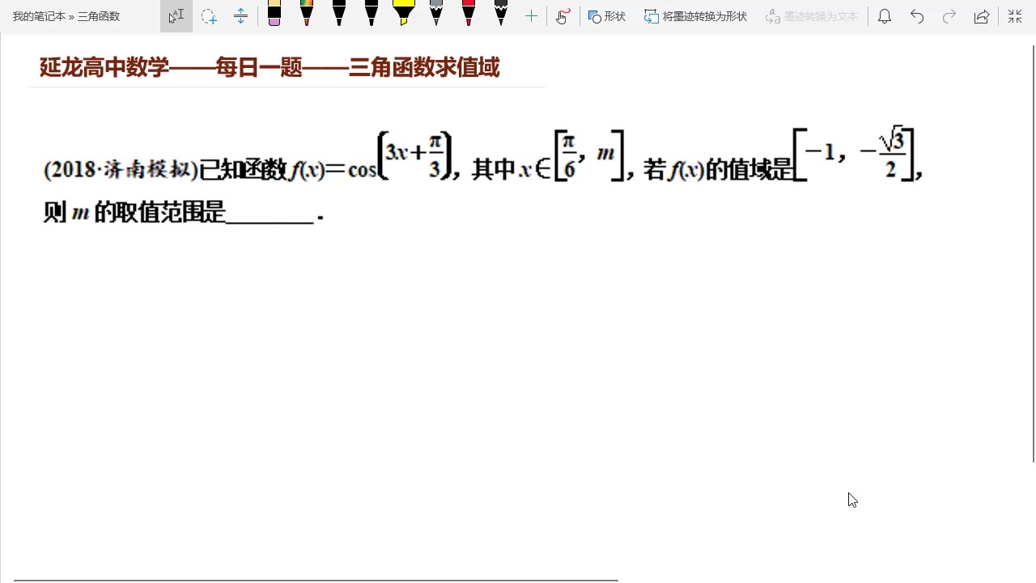The image size is (1036, 583).
Task: Click 将墨迹转换为形状 ink to shape
Action: point(695,16)
